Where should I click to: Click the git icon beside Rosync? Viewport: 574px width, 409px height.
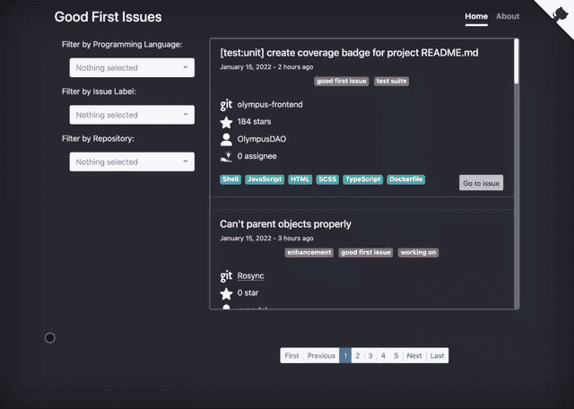tap(226, 276)
